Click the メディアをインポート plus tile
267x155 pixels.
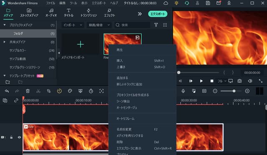coord(81,44)
